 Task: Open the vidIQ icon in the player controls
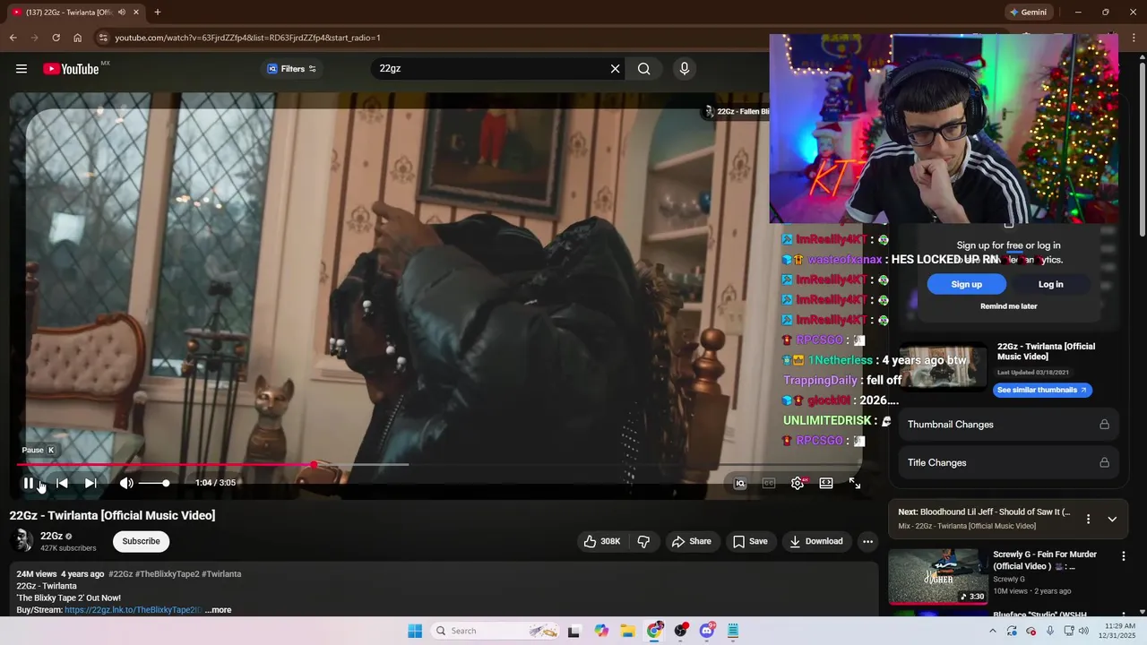click(x=740, y=483)
